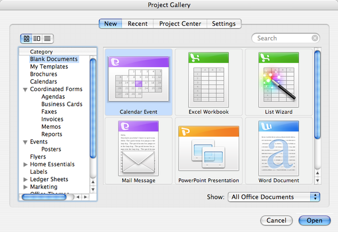This screenshot has width=338, height=232.
Task: Click the Cancel button
Action: [x=276, y=220]
